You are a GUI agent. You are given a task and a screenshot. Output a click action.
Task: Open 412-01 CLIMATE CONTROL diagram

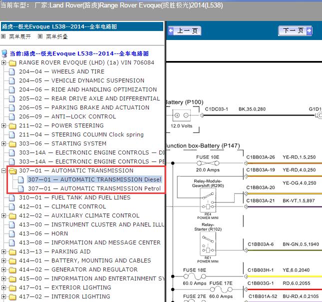[62, 207]
